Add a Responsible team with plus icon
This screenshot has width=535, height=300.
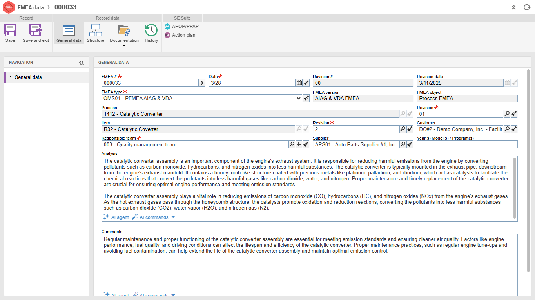coord(299,144)
